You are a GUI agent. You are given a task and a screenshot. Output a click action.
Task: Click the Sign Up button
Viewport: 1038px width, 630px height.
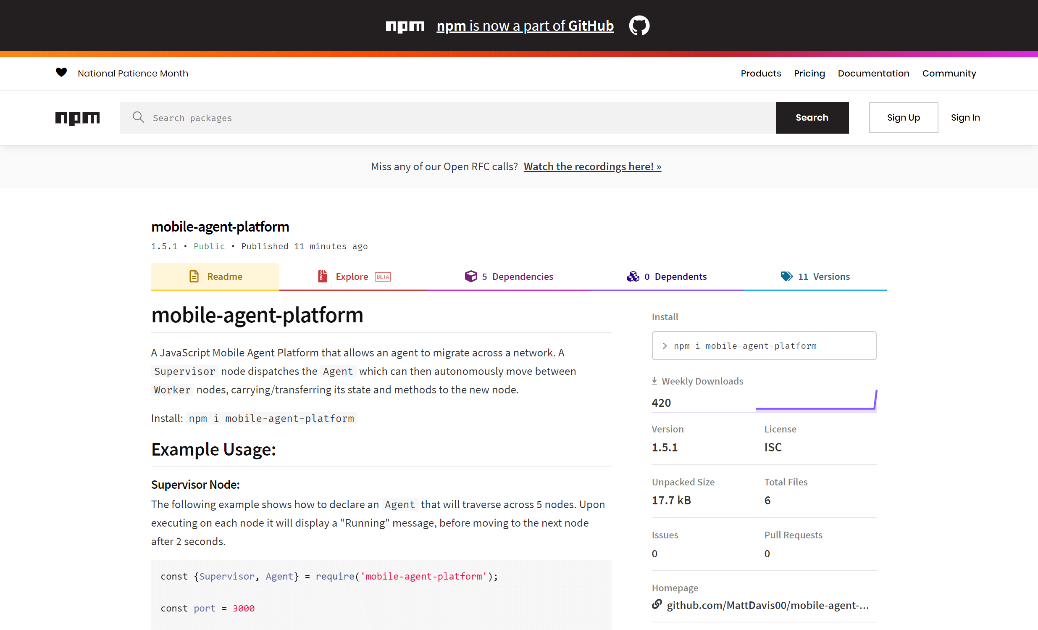(x=903, y=118)
